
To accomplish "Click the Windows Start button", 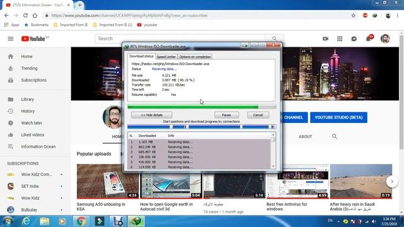I will (x=8, y=221).
